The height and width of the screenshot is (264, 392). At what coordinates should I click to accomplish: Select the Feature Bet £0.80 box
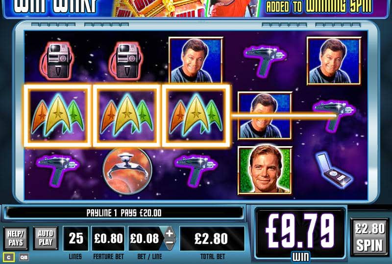(x=108, y=238)
